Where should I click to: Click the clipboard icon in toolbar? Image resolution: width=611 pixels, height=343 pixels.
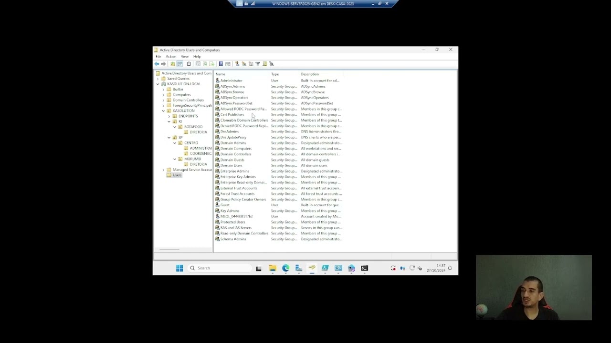coord(189,64)
